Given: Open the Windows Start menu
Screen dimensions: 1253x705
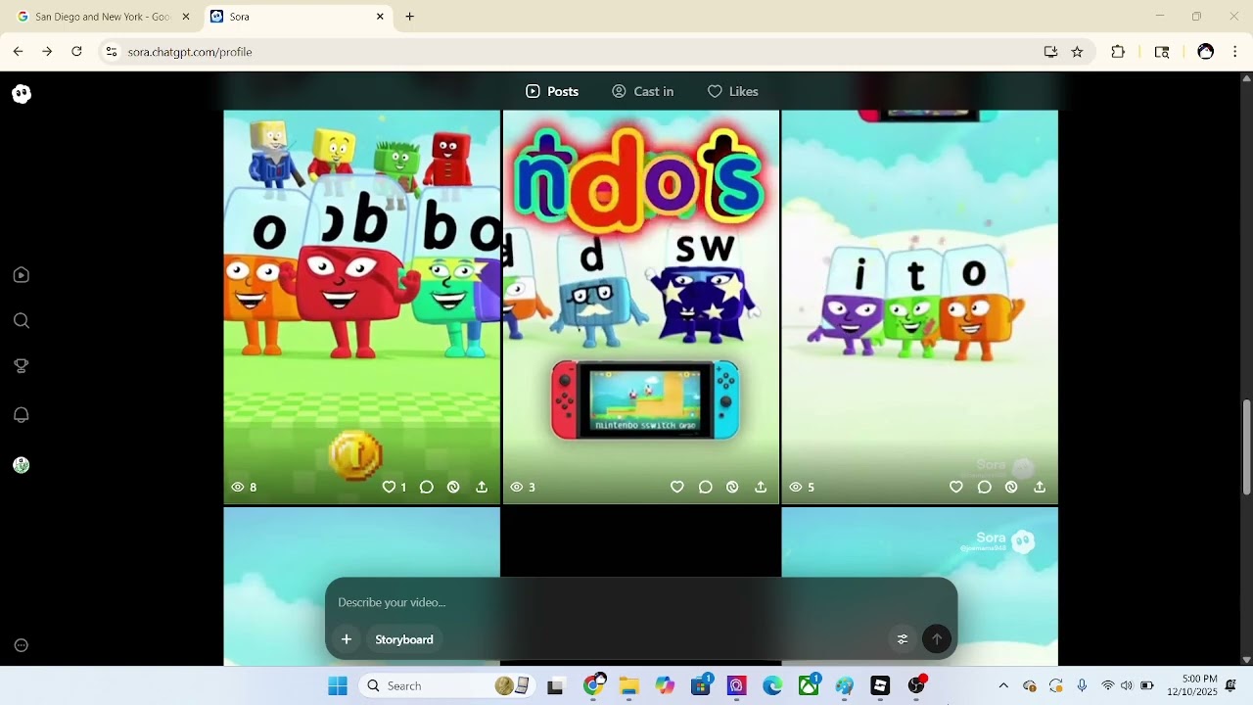Looking at the screenshot, I should pos(338,685).
